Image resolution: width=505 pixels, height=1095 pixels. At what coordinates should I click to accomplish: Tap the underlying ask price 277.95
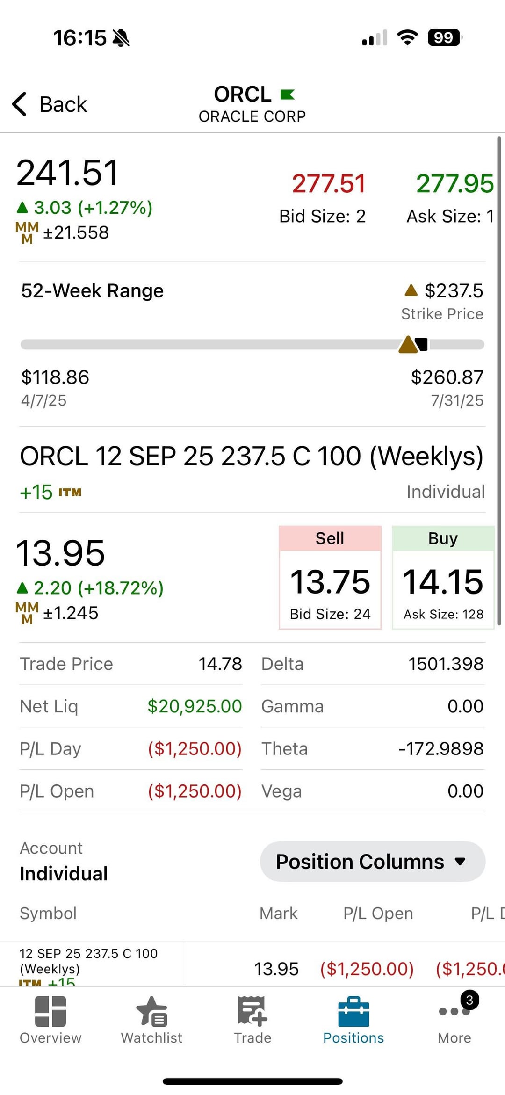coord(454,184)
